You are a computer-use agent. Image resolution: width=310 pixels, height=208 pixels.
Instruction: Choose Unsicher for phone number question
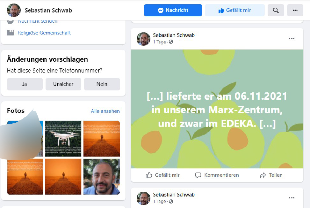coord(63,84)
